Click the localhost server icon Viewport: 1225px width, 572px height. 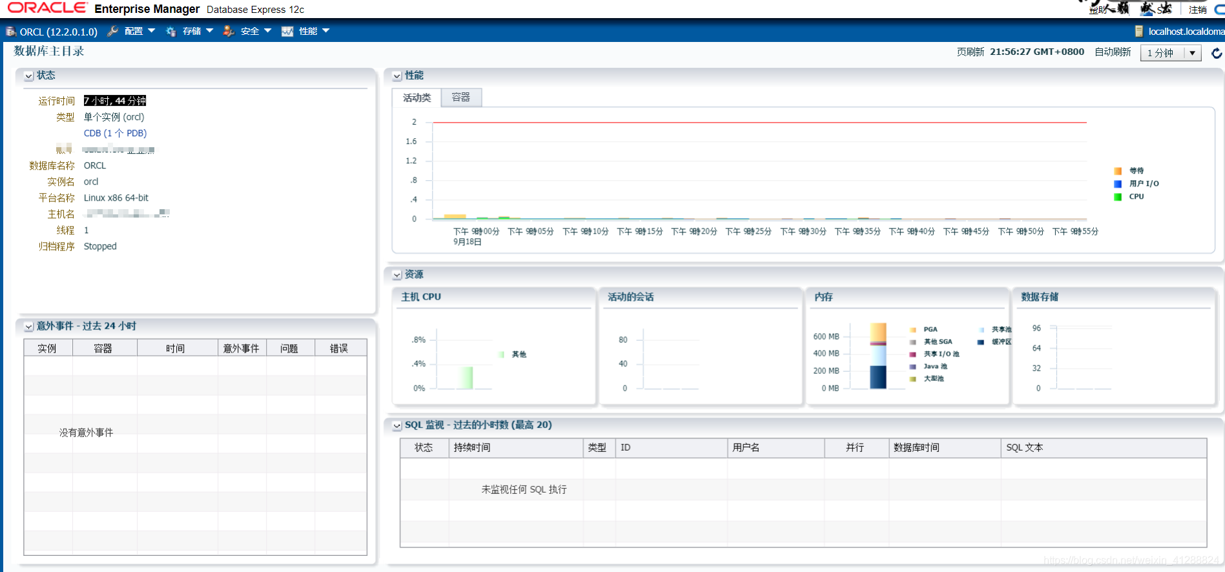[x=1139, y=31]
